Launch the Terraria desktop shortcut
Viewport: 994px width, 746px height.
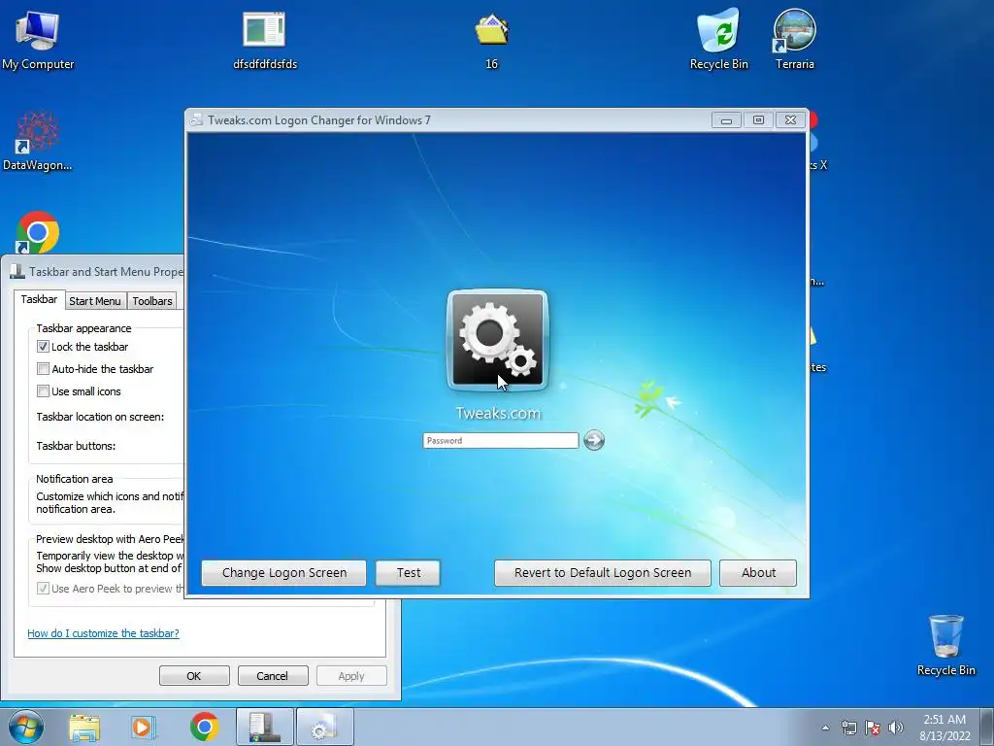794,39
